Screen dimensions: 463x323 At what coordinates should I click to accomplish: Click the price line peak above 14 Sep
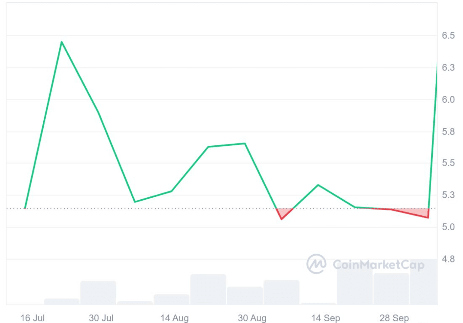[x=318, y=185]
